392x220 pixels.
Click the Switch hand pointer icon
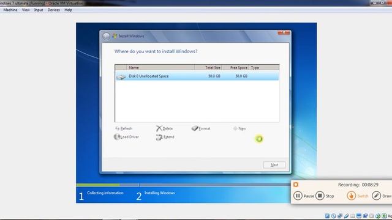[351, 196]
